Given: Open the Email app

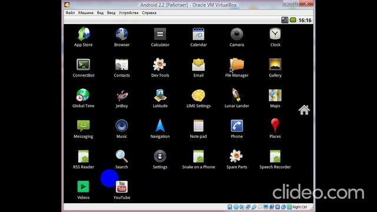Looking at the screenshot, I should (199, 68).
